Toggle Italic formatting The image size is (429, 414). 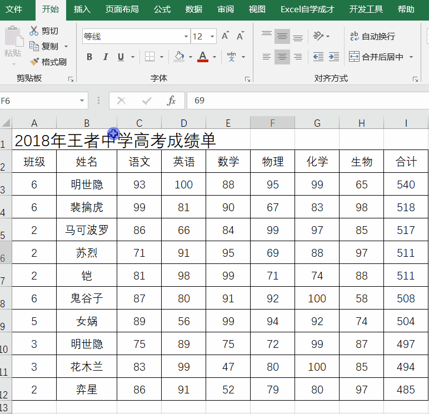pos(105,57)
